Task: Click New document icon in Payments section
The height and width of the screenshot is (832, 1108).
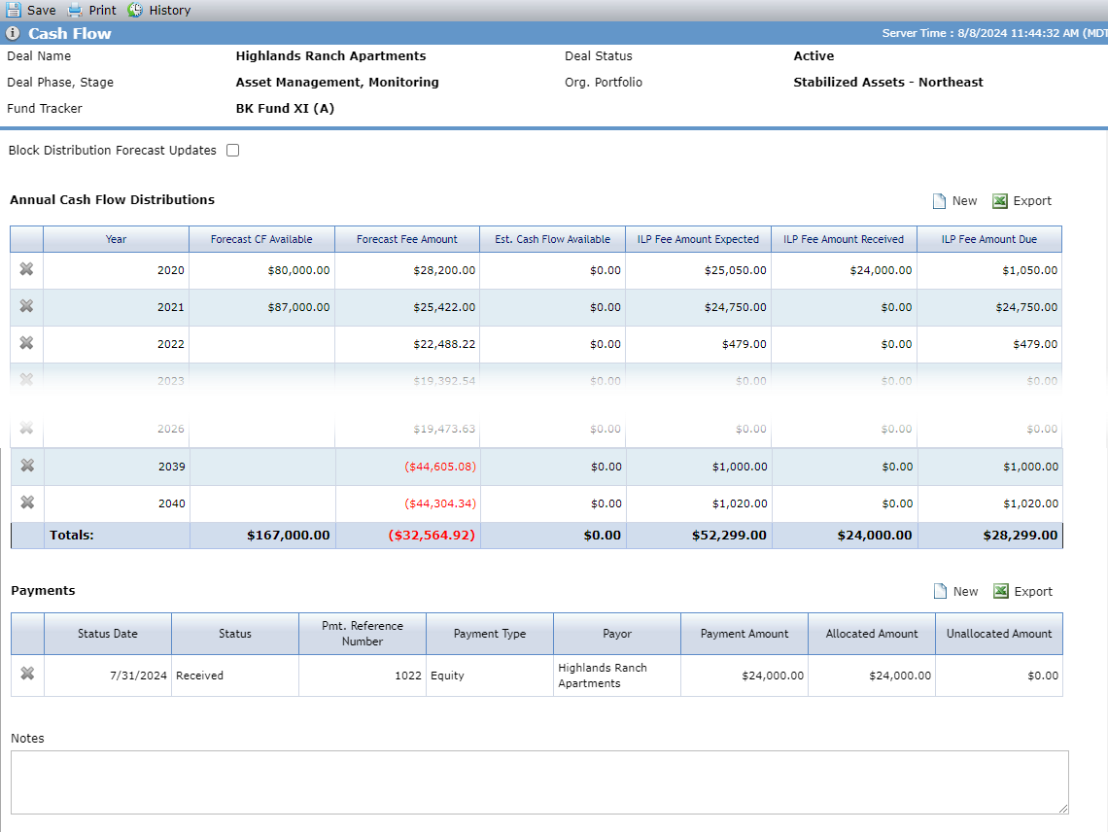Action: pyautogui.click(x=940, y=592)
